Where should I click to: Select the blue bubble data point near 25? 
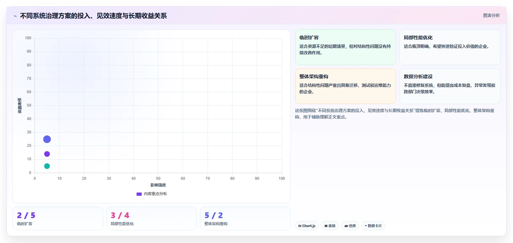click(47, 139)
